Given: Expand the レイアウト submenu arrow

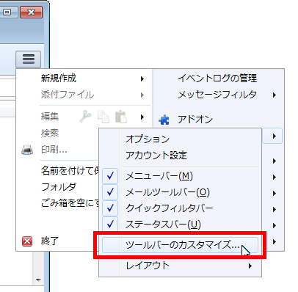Looking at the screenshot, I should pyautogui.click(x=250, y=266).
